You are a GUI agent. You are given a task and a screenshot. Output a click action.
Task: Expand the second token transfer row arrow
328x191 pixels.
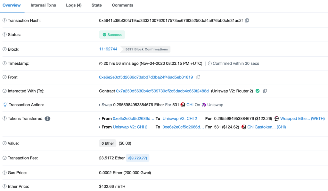(100, 127)
